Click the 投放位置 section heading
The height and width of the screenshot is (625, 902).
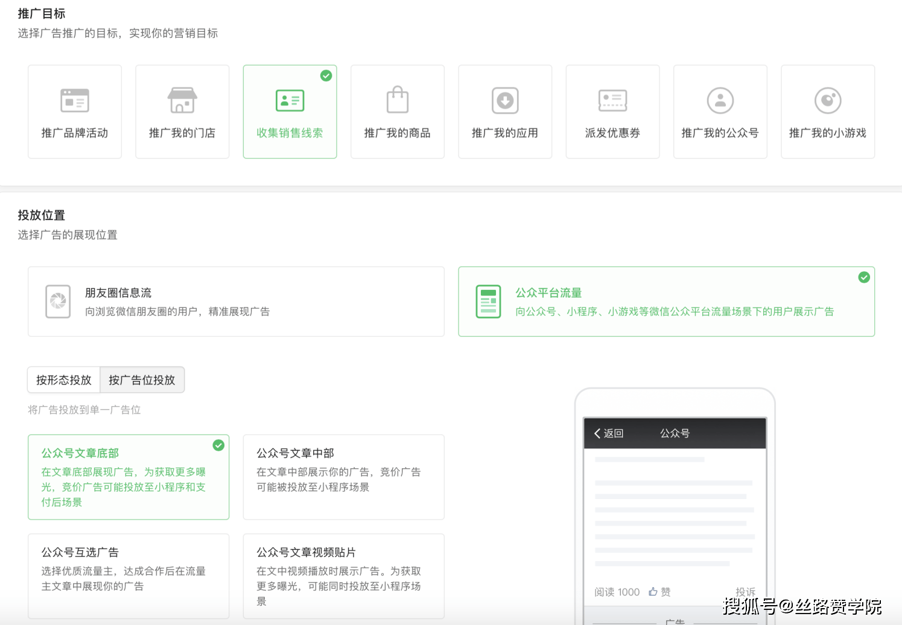42,215
